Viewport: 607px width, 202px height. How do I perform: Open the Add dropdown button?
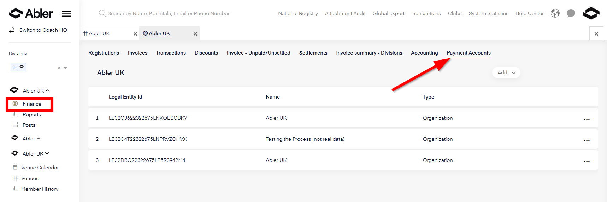[x=506, y=72]
